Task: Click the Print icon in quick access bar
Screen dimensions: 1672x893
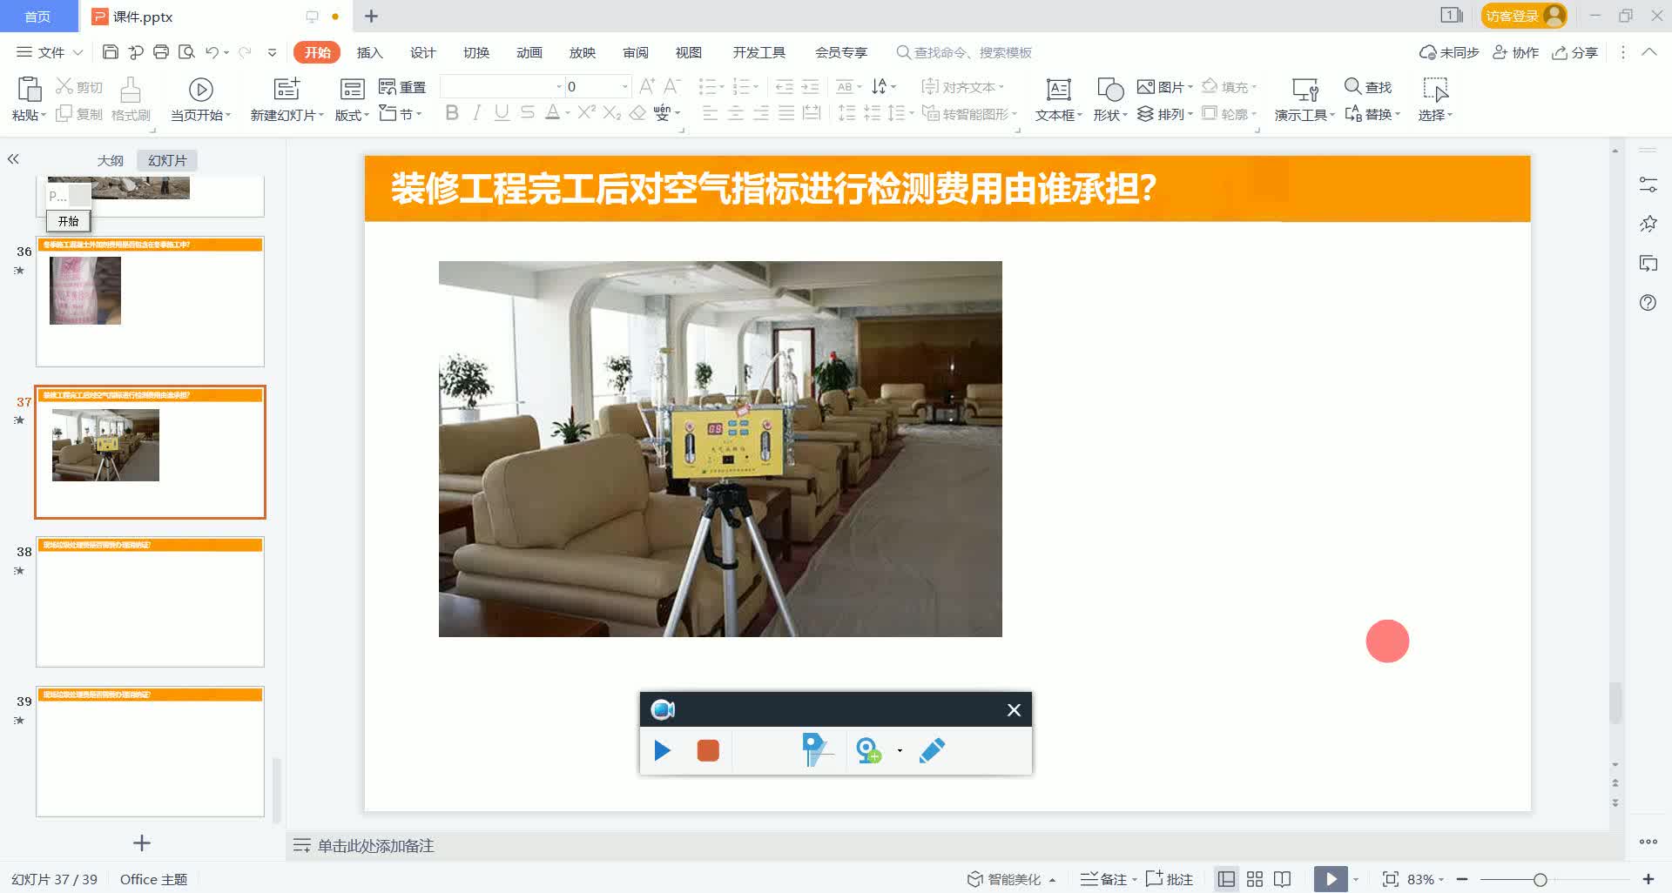Action: (x=161, y=52)
